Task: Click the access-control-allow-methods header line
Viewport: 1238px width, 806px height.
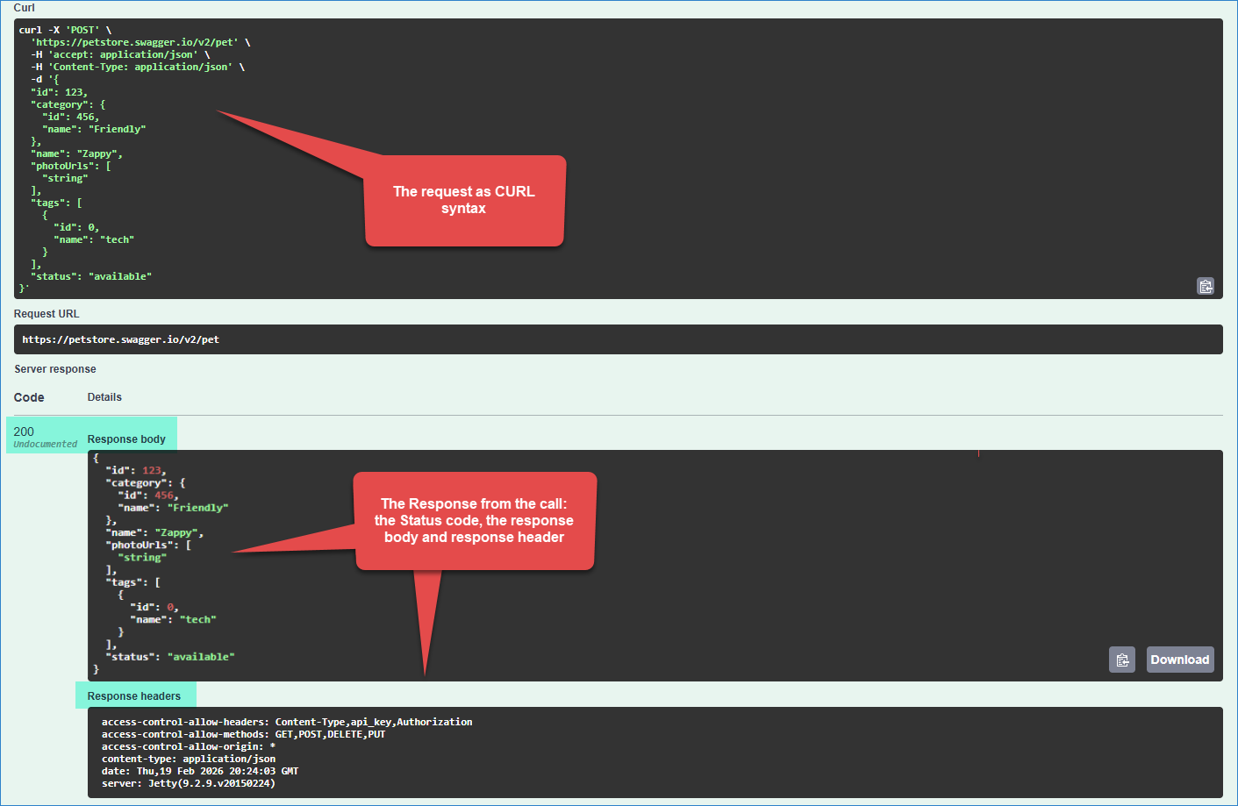Action: [x=243, y=735]
